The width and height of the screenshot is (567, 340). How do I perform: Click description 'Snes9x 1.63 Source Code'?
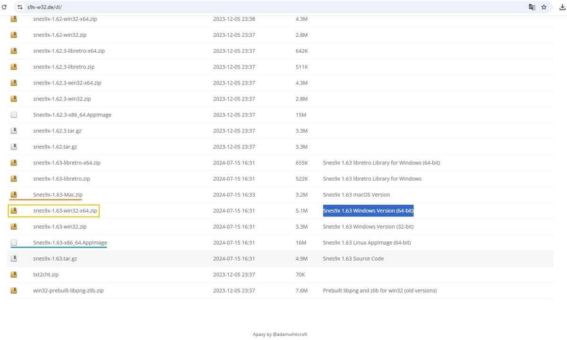click(353, 258)
